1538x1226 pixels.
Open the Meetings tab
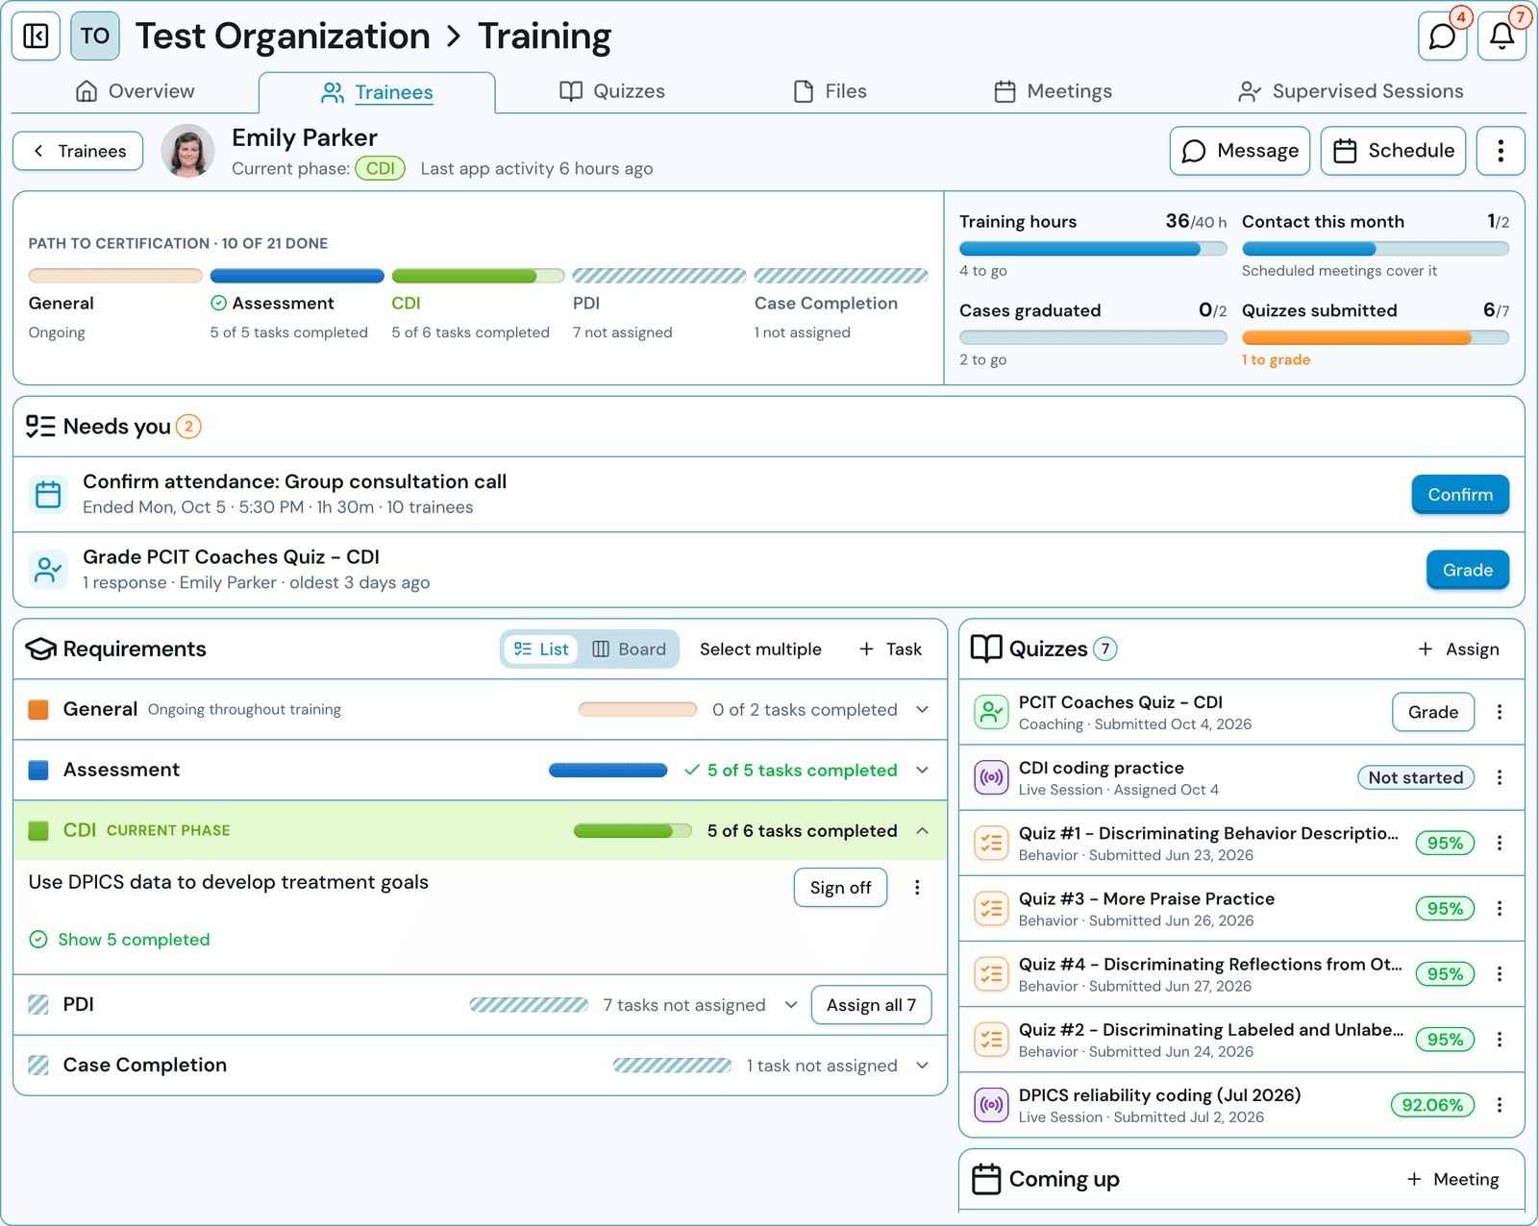[1053, 91]
